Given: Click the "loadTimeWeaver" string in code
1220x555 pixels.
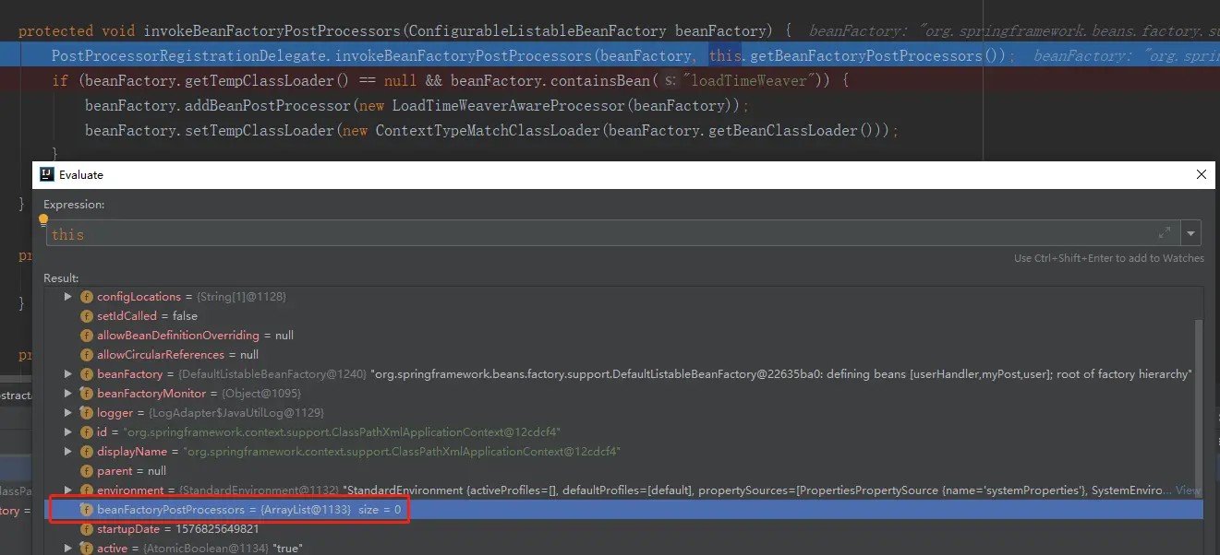Looking at the screenshot, I should point(751,80).
